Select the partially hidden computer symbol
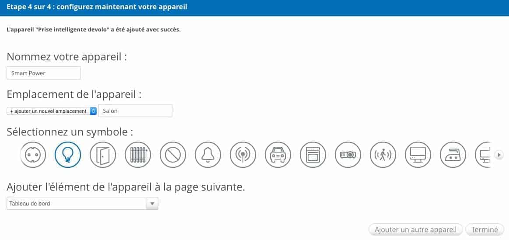509x240 pixels. point(483,154)
